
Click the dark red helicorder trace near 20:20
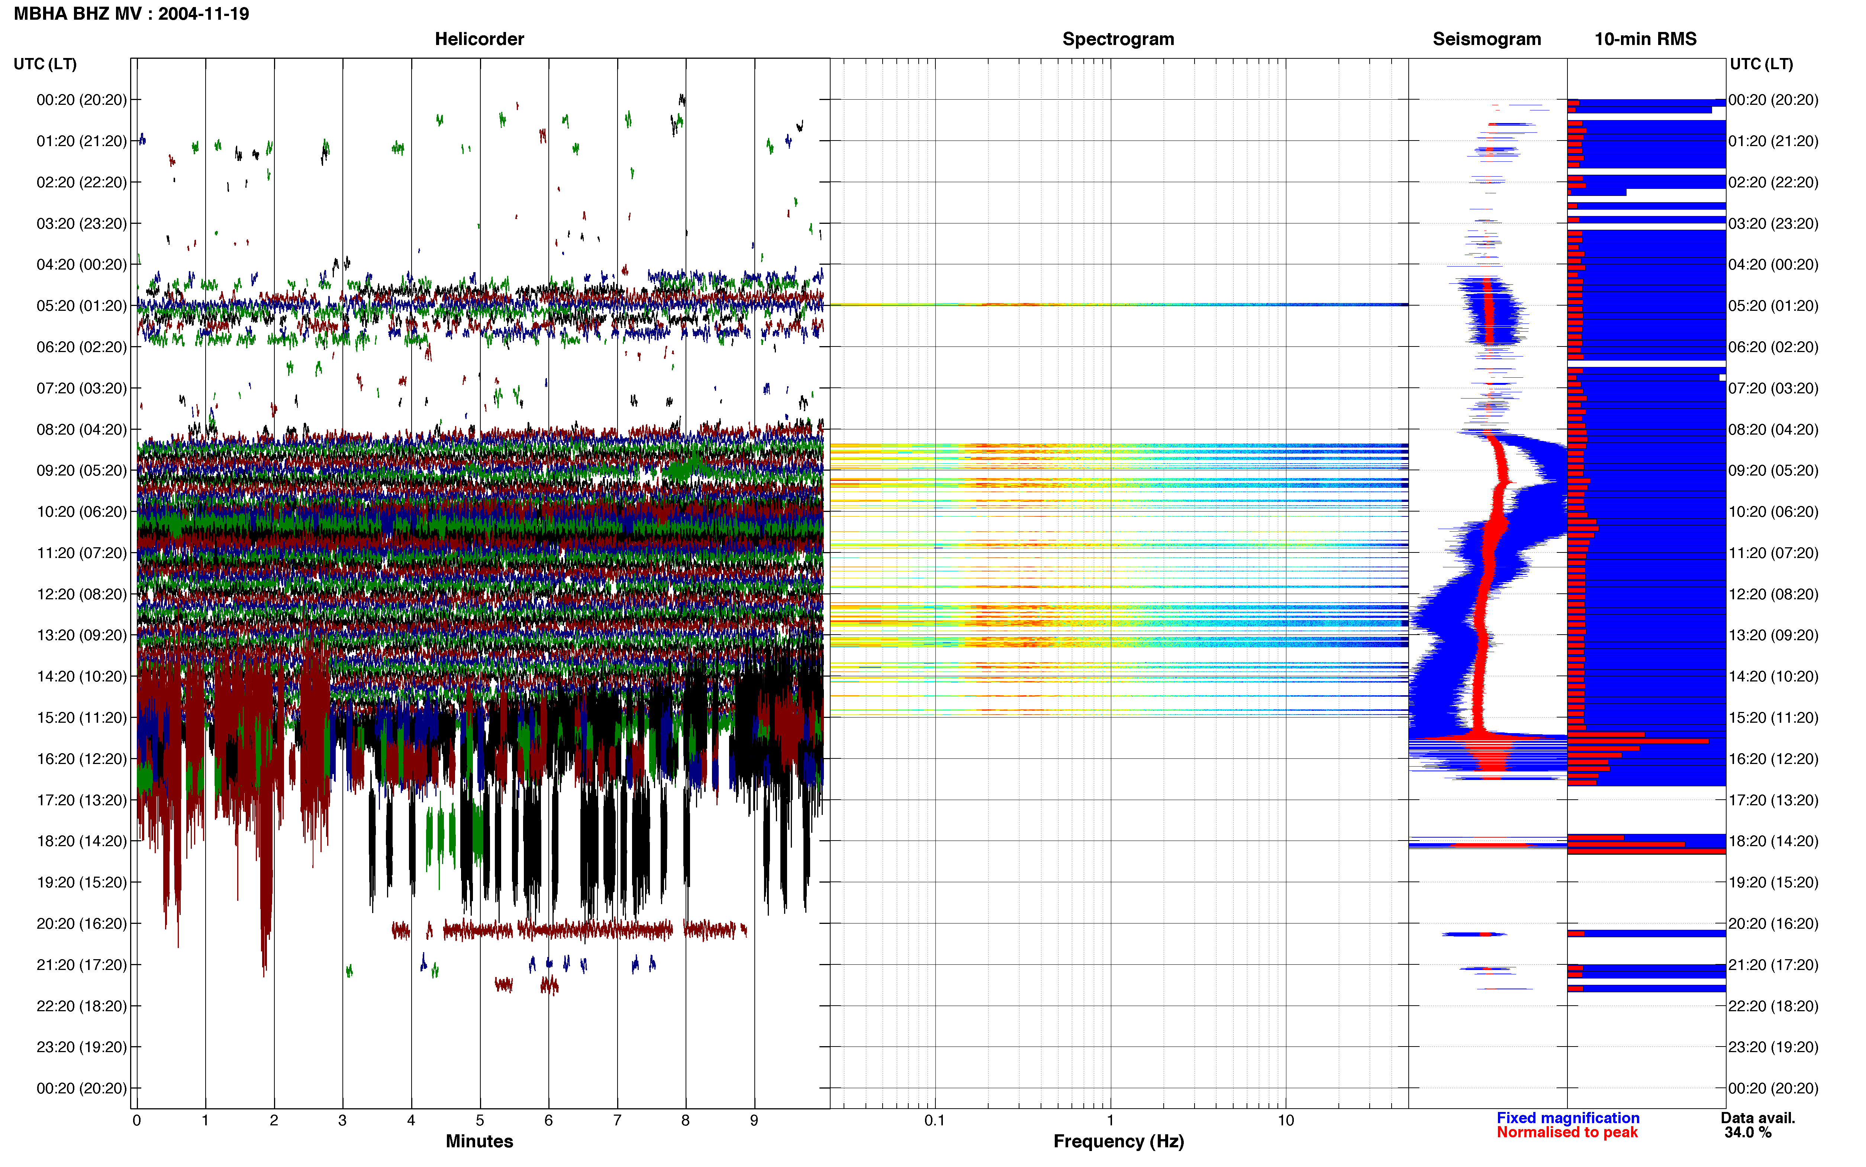(x=570, y=930)
